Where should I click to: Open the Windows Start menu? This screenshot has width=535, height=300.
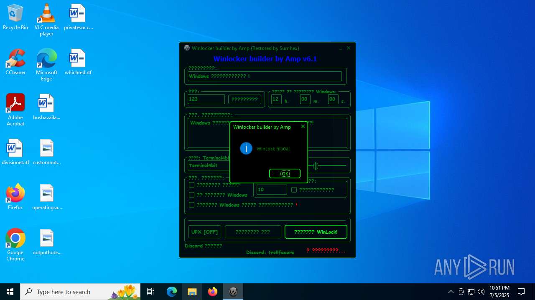(10, 292)
